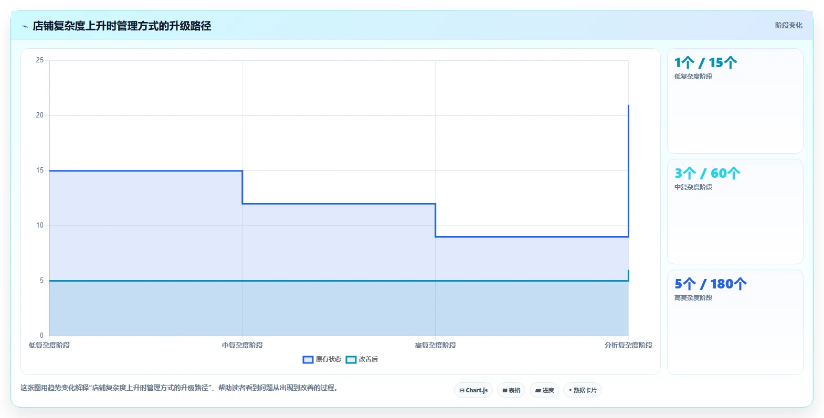824x418 pixels.
Task: Click the Chart.js tag
Action: (473, 390)
